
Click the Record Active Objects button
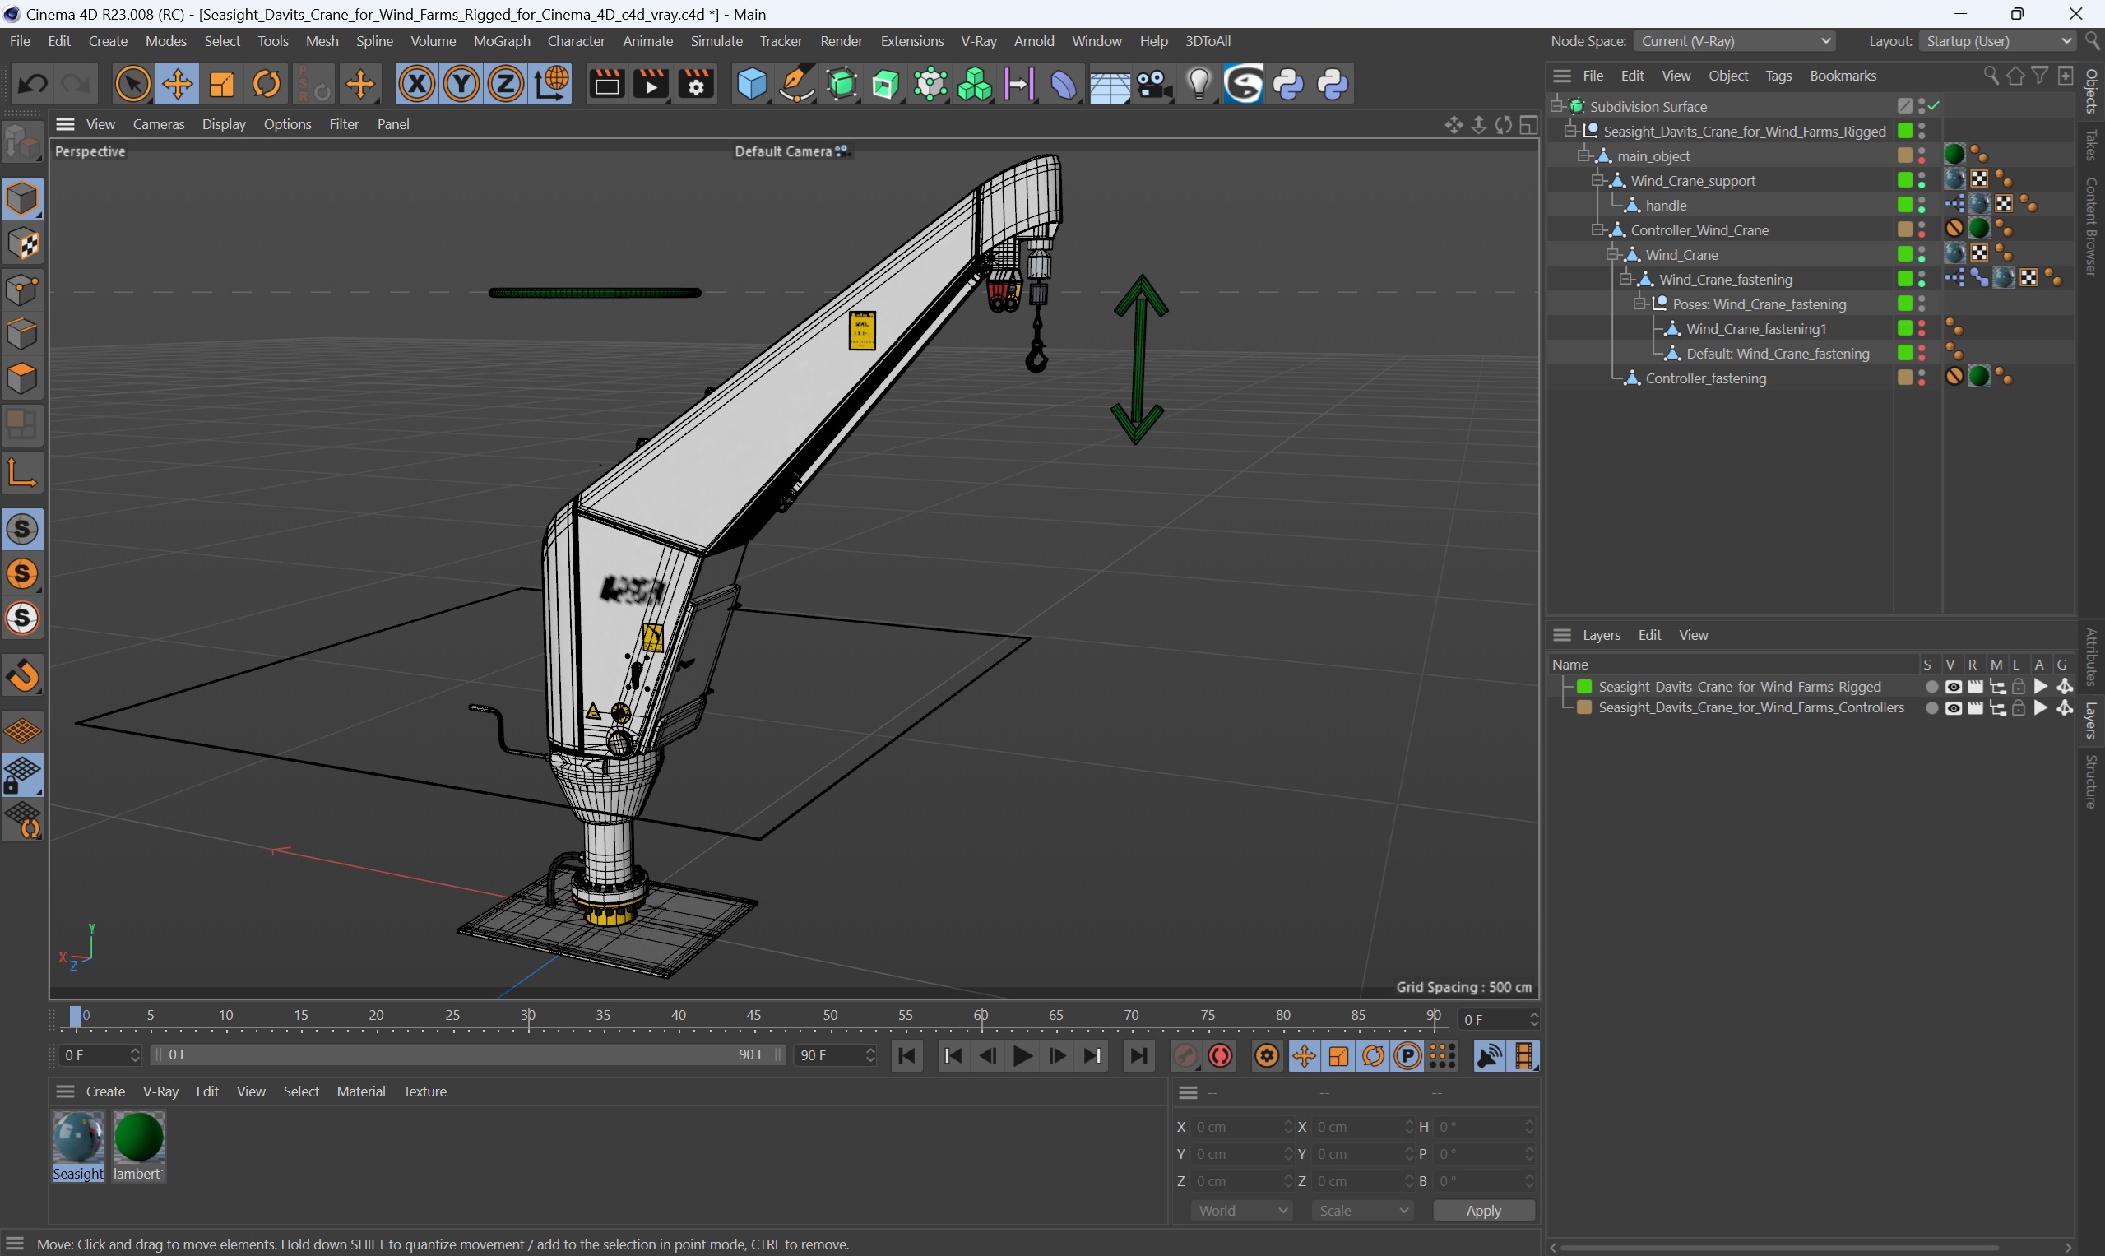pos(1185,1055)
